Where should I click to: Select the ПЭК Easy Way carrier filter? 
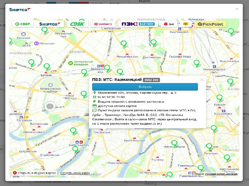tap(138, 24)
